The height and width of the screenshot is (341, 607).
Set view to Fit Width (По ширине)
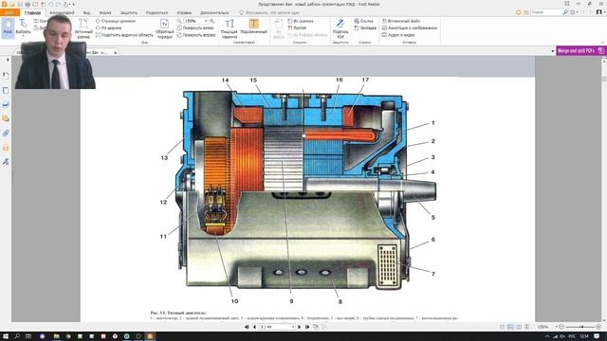(x=108, y=27)
